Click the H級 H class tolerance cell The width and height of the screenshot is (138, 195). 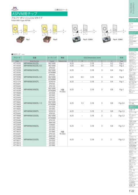(x=63, y=91)
